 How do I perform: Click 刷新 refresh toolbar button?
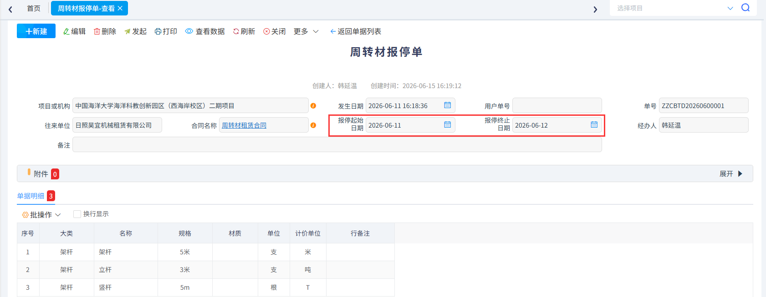(x=244, y=31)
